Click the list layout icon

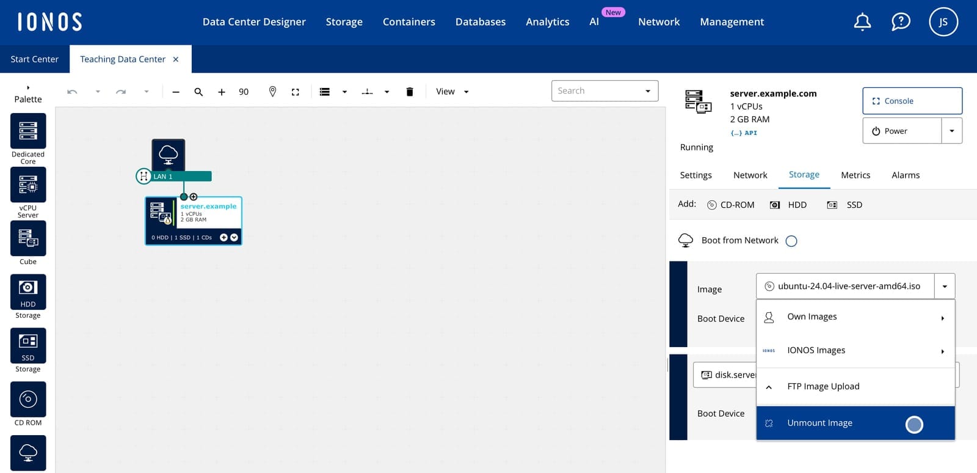pyautogui.click(x=325, y=92)
